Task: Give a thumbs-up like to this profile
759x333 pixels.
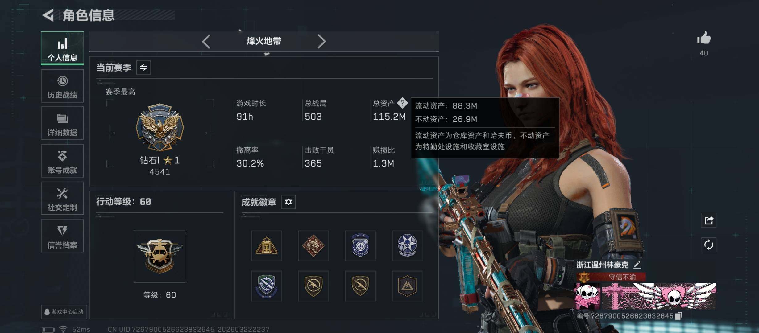Action: point(704,38)
